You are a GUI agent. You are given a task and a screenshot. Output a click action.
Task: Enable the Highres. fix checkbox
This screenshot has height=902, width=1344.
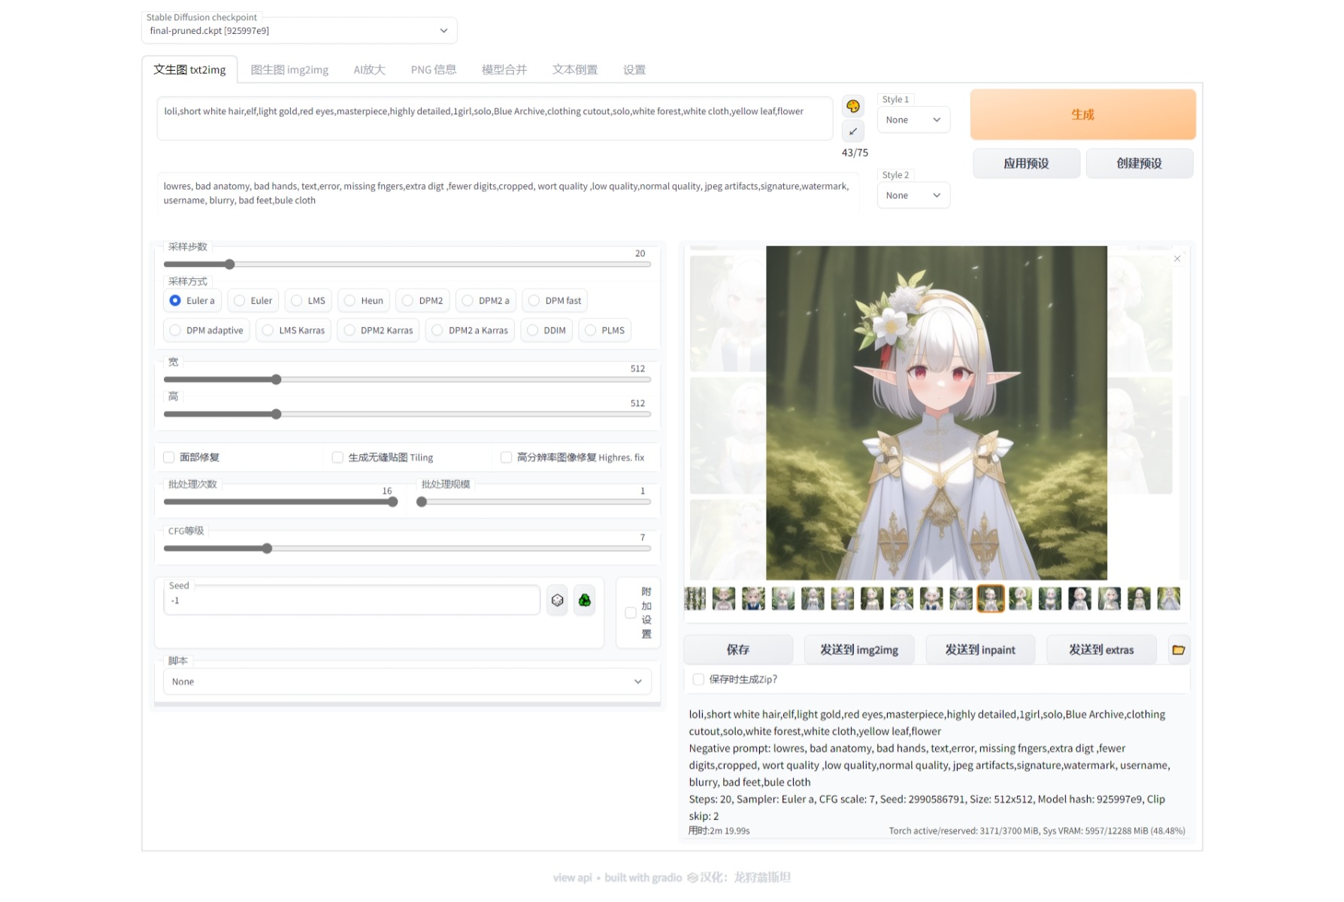[x=506, y=457]
